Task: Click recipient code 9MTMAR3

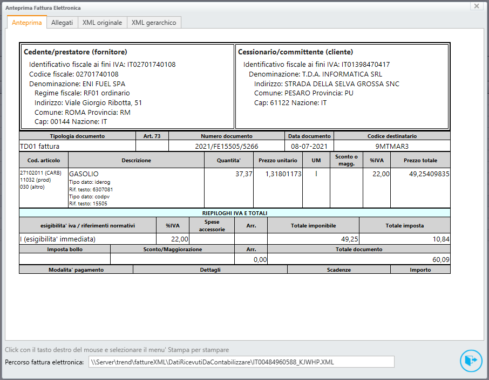Action: click(x=392, y=146)
